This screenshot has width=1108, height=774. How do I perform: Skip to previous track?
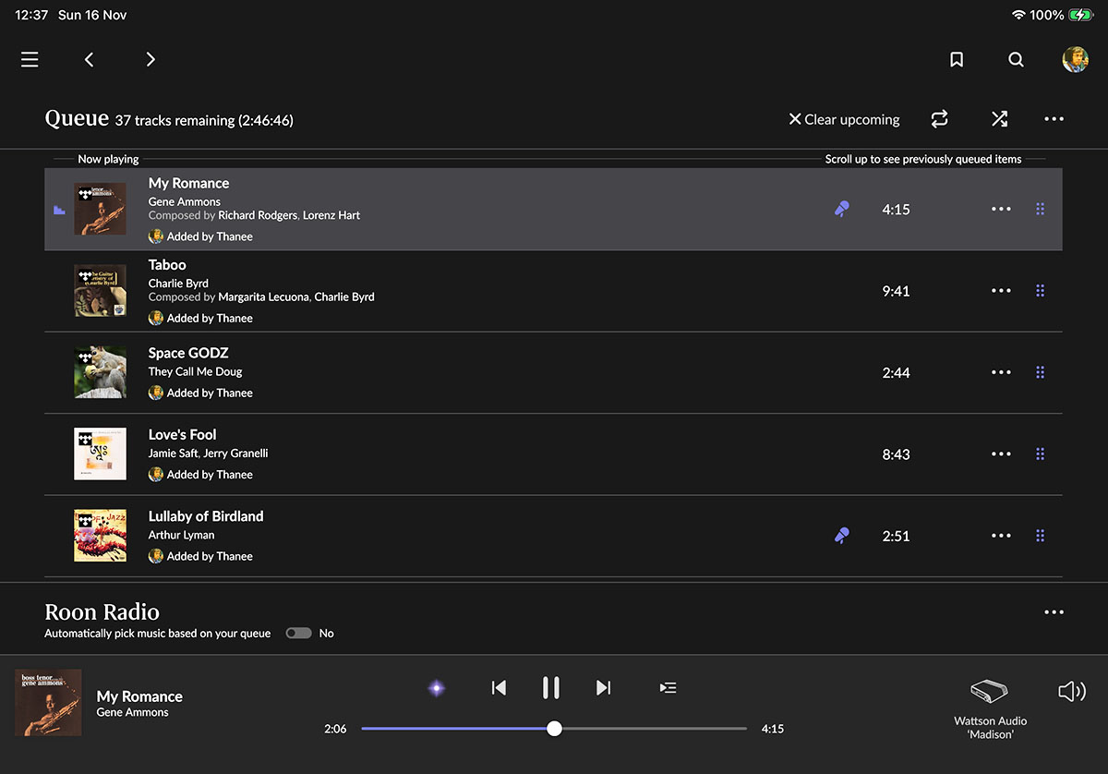tap(499, 687)
